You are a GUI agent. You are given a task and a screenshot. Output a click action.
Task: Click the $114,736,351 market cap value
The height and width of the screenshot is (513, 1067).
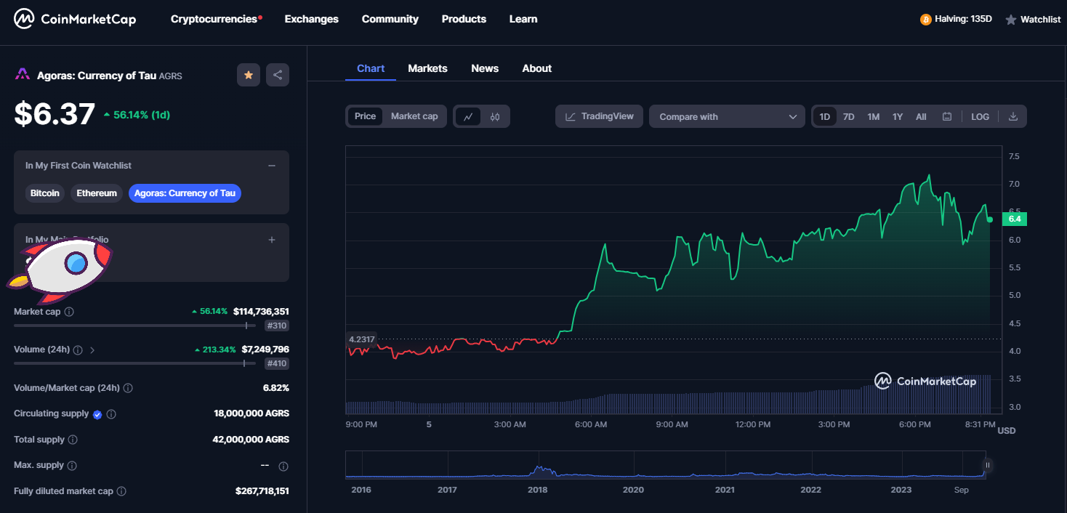click(x=261, y=312)
